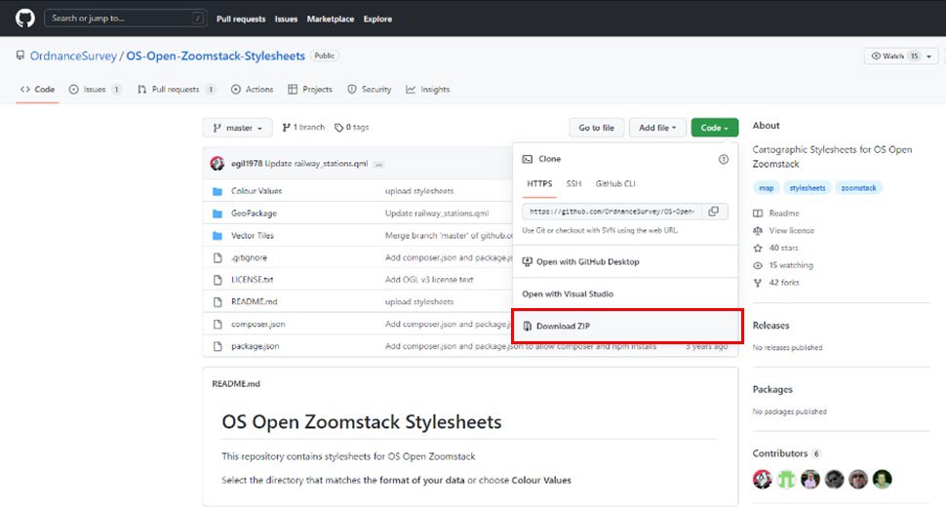Viewport: 946px width, 507px height.
Task: Click the README.md file icon
Action: tap(217, 302)
